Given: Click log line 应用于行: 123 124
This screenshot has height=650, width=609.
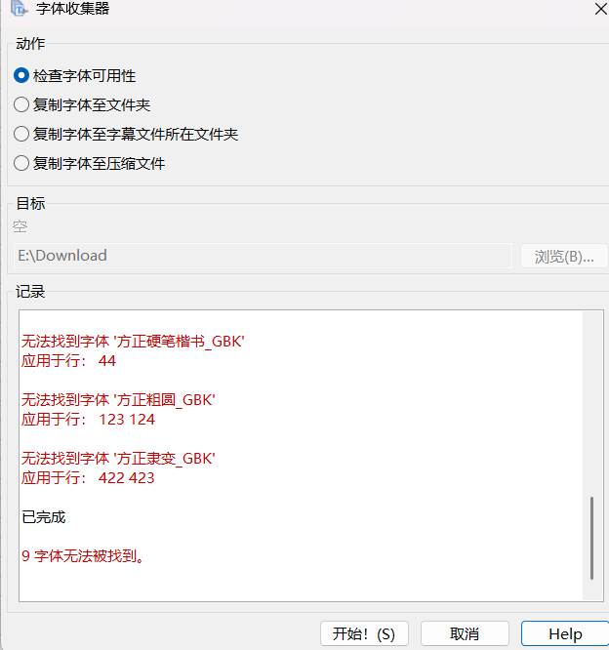Looking at the screenshot, I should click(88, 420).
